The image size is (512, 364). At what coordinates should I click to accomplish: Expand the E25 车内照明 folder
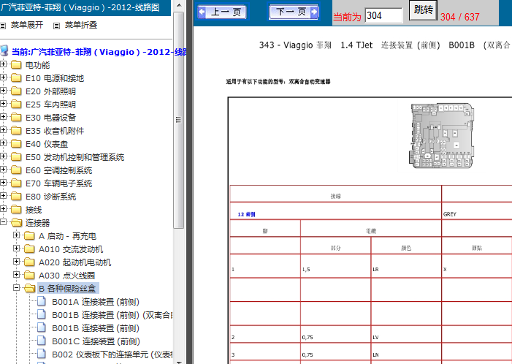point(3,103)
